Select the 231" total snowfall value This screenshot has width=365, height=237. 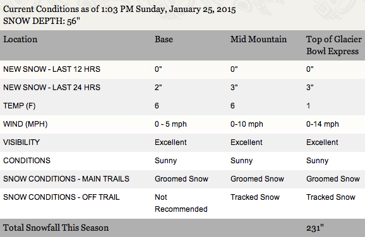pos(315,228)
